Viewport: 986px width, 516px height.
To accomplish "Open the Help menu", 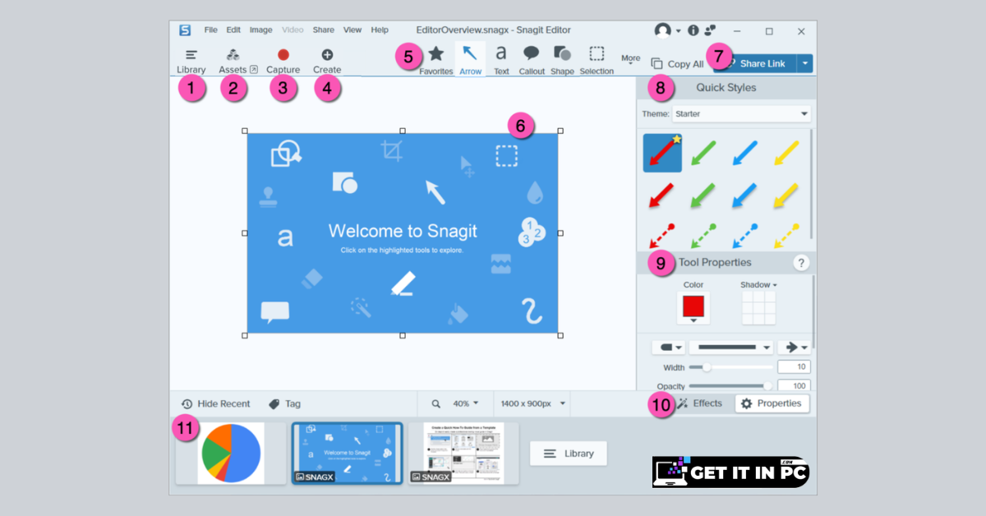I will tap(380, 30).
